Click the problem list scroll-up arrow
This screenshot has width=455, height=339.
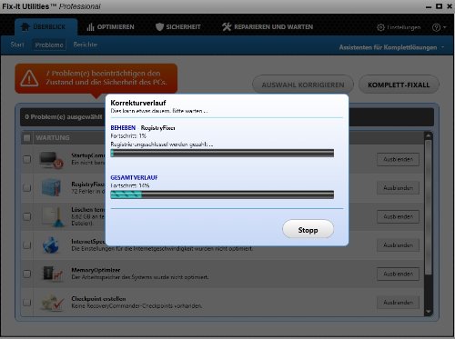pyautogui.click(x=428, y=136)
